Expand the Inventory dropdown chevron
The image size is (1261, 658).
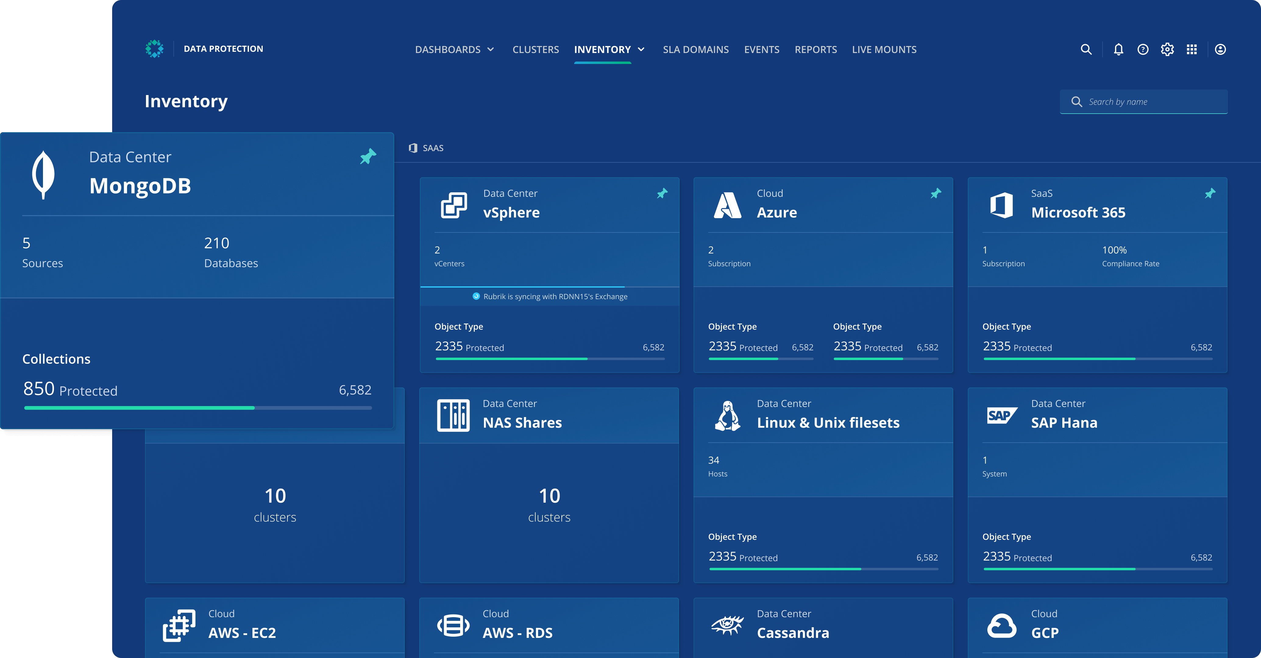click(641, 49)
